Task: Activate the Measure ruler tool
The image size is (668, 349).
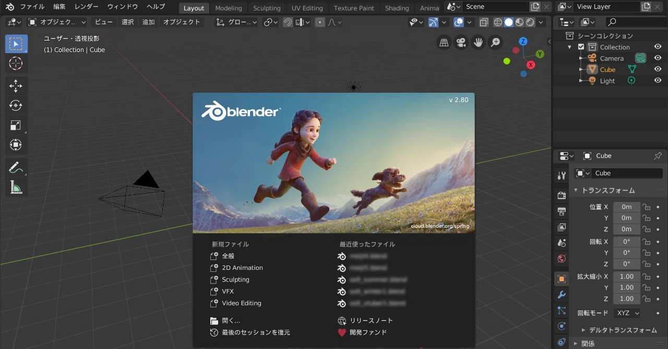Action: click(x=16, y=188)
